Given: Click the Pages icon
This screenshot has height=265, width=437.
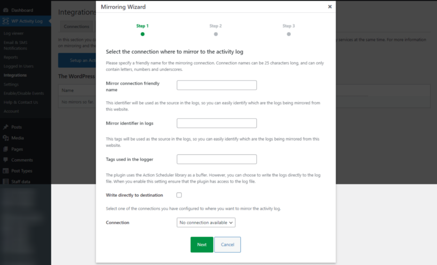Looking at the screenshot, I should pyautogui.click(x=5, y=149).
